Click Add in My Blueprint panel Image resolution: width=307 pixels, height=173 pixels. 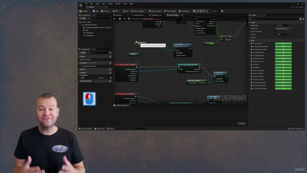[x=83, y=53]
